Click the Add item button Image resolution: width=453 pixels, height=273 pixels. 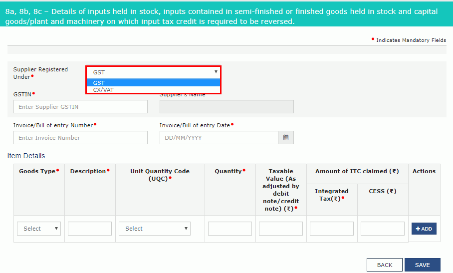[x=424, y=229]
